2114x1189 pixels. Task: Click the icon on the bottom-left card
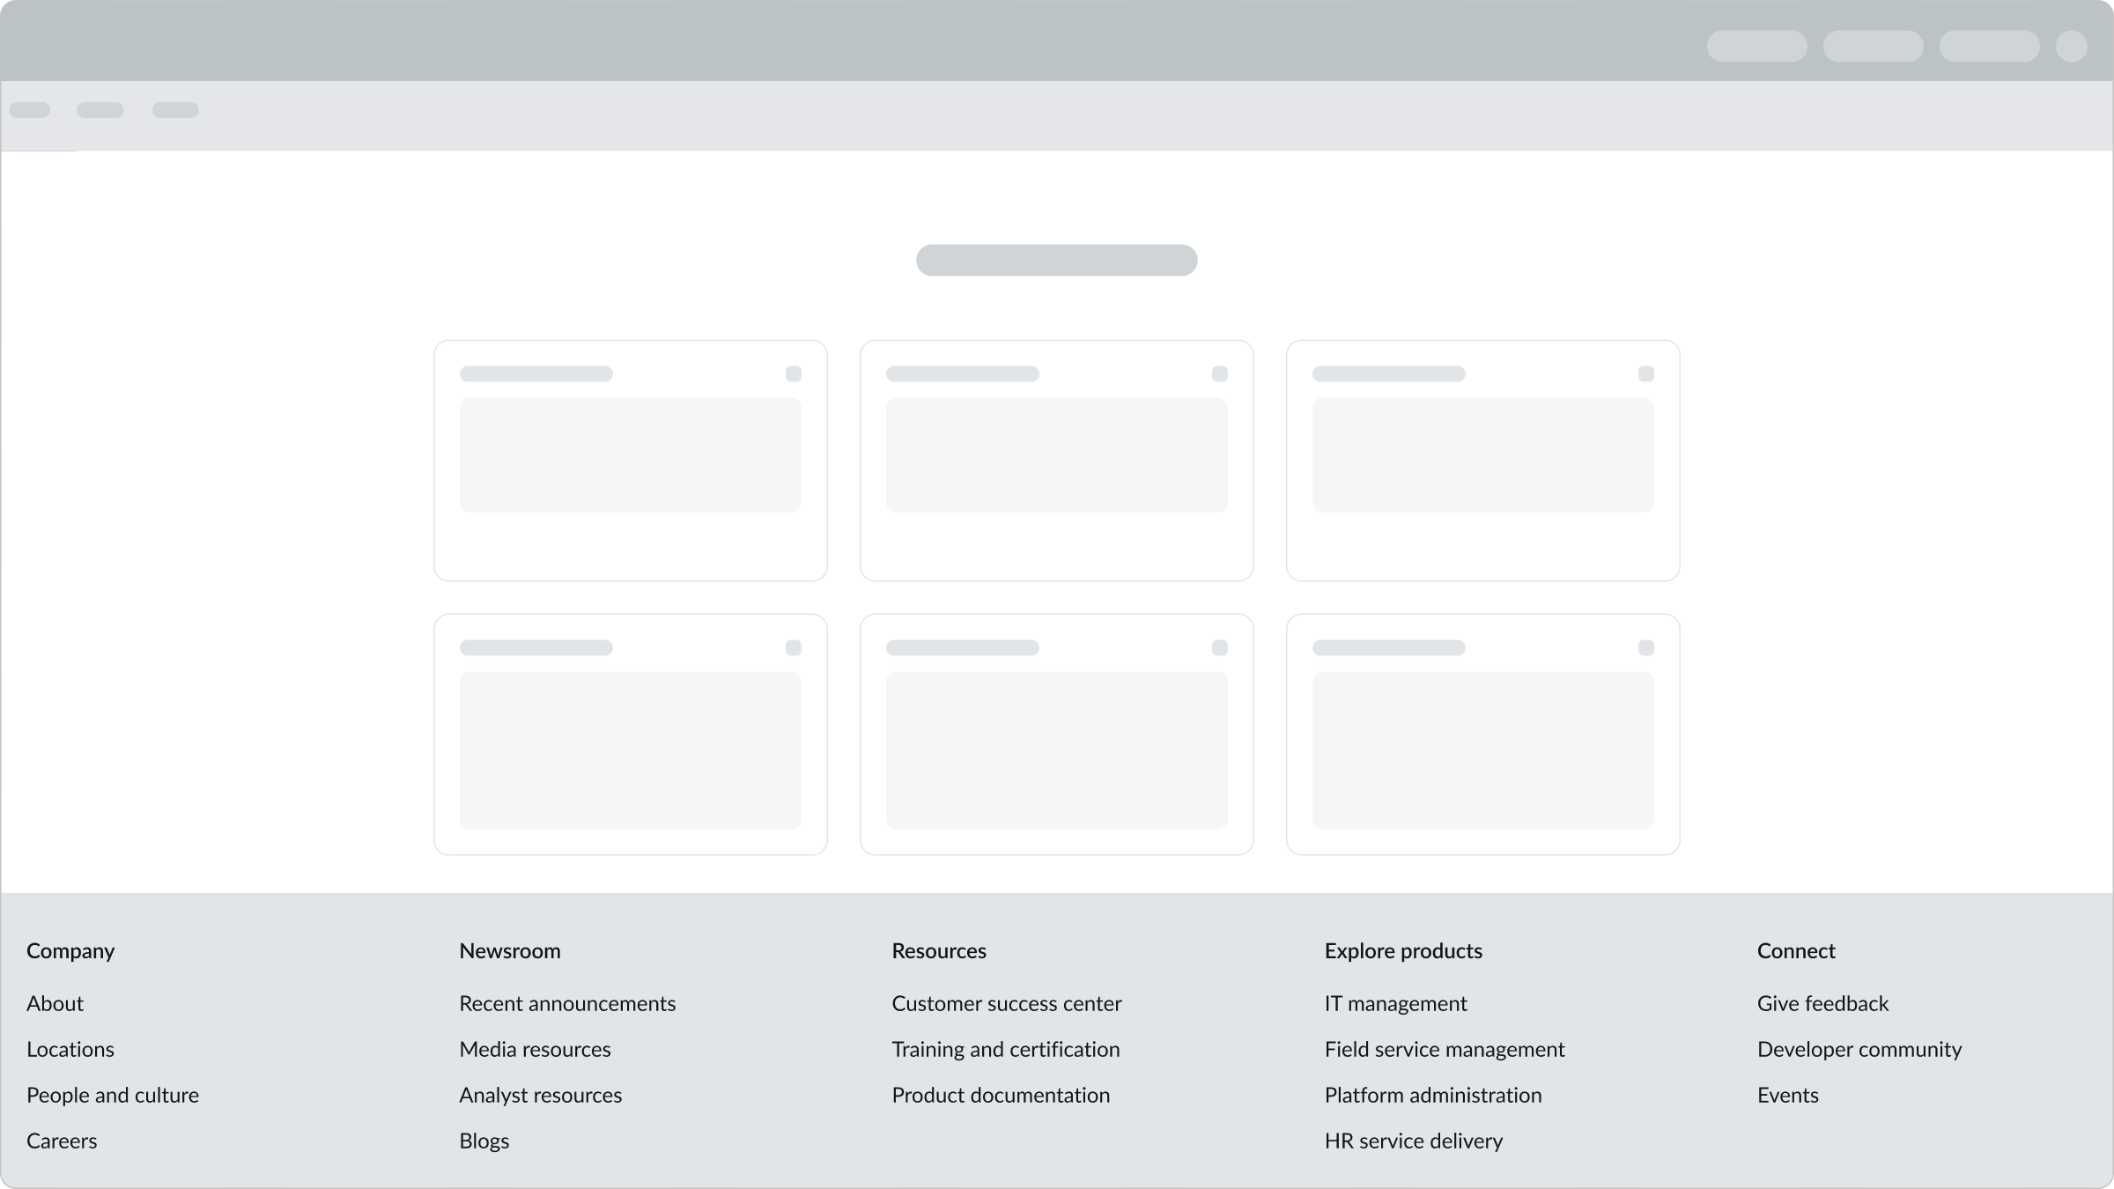click(793, 647)
